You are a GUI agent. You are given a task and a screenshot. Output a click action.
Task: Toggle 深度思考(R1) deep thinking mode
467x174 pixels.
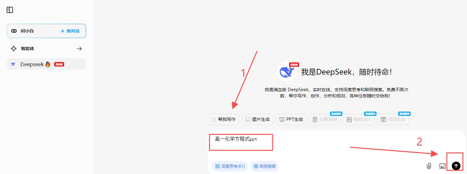coord(230,166)
